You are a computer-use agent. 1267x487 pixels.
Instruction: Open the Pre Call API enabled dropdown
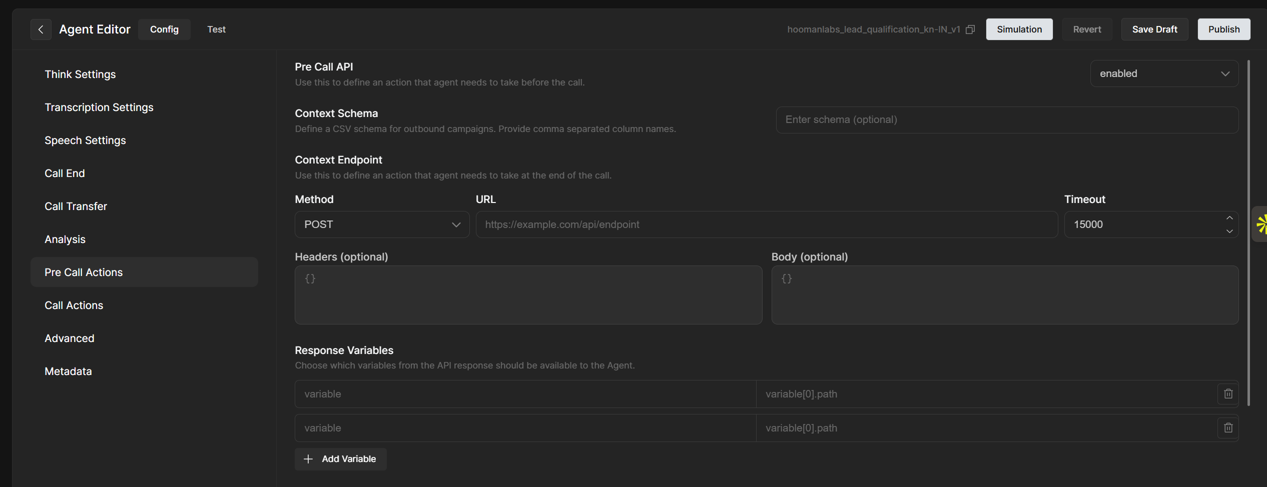click(x=1164, y=73)
